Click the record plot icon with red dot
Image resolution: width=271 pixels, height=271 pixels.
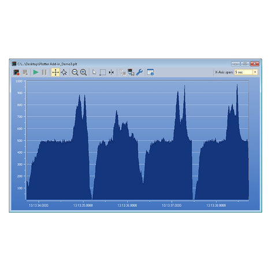click(17, 72)
